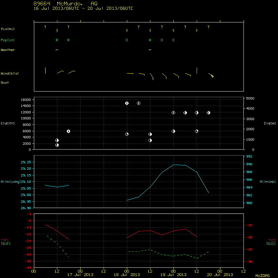The image size is (278, 278).
Task: Click the lowest cloud symbol near 1500 ft
Action: 57,145
